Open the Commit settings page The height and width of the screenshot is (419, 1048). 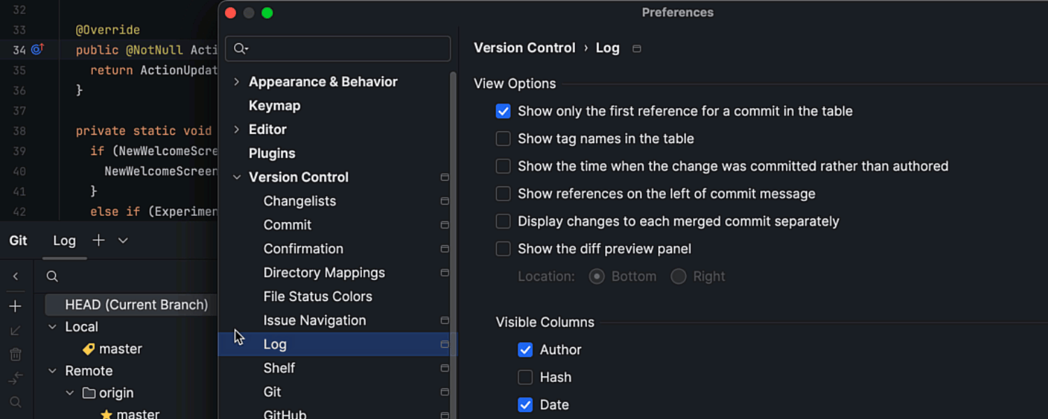(287, 225)
